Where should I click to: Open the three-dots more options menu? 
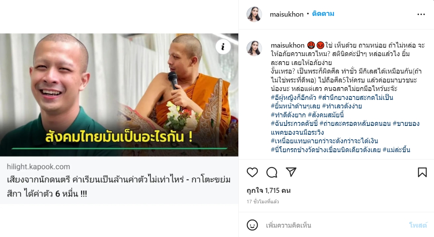pyautogui.click(x=421, y=14)
